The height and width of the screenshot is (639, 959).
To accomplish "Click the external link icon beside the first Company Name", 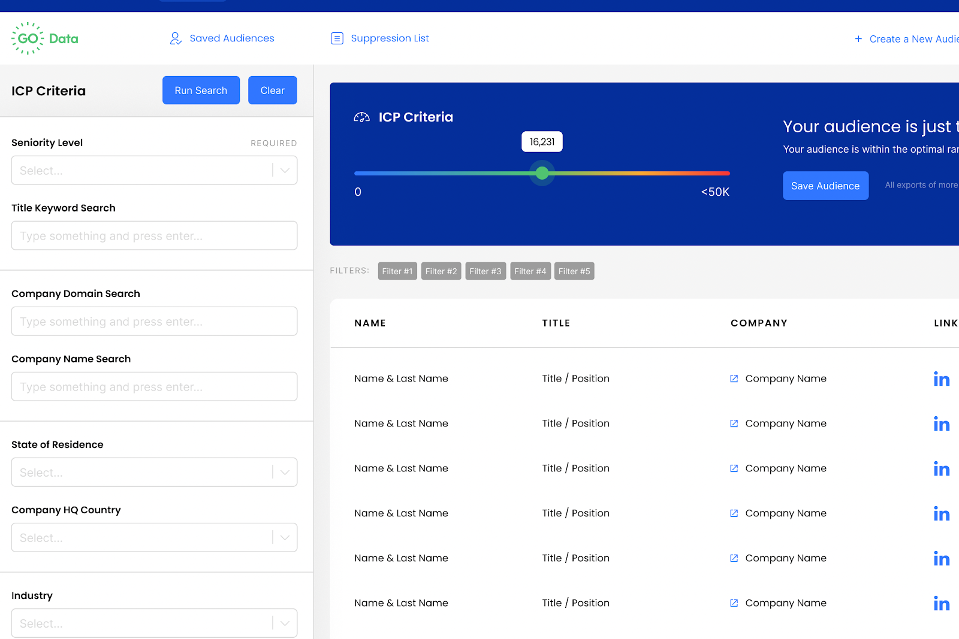I will pos(734,378).
